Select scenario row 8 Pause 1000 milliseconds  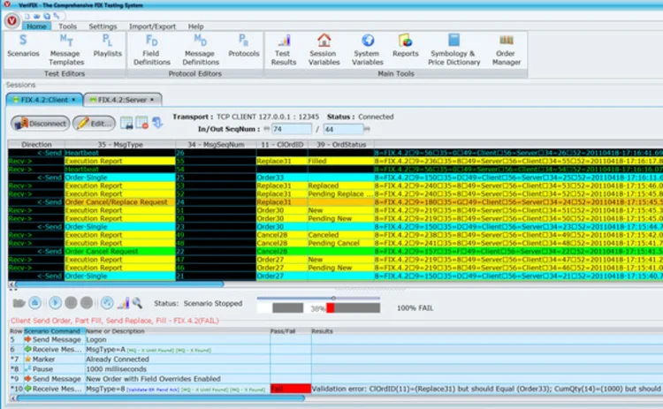tap(336, 369)
